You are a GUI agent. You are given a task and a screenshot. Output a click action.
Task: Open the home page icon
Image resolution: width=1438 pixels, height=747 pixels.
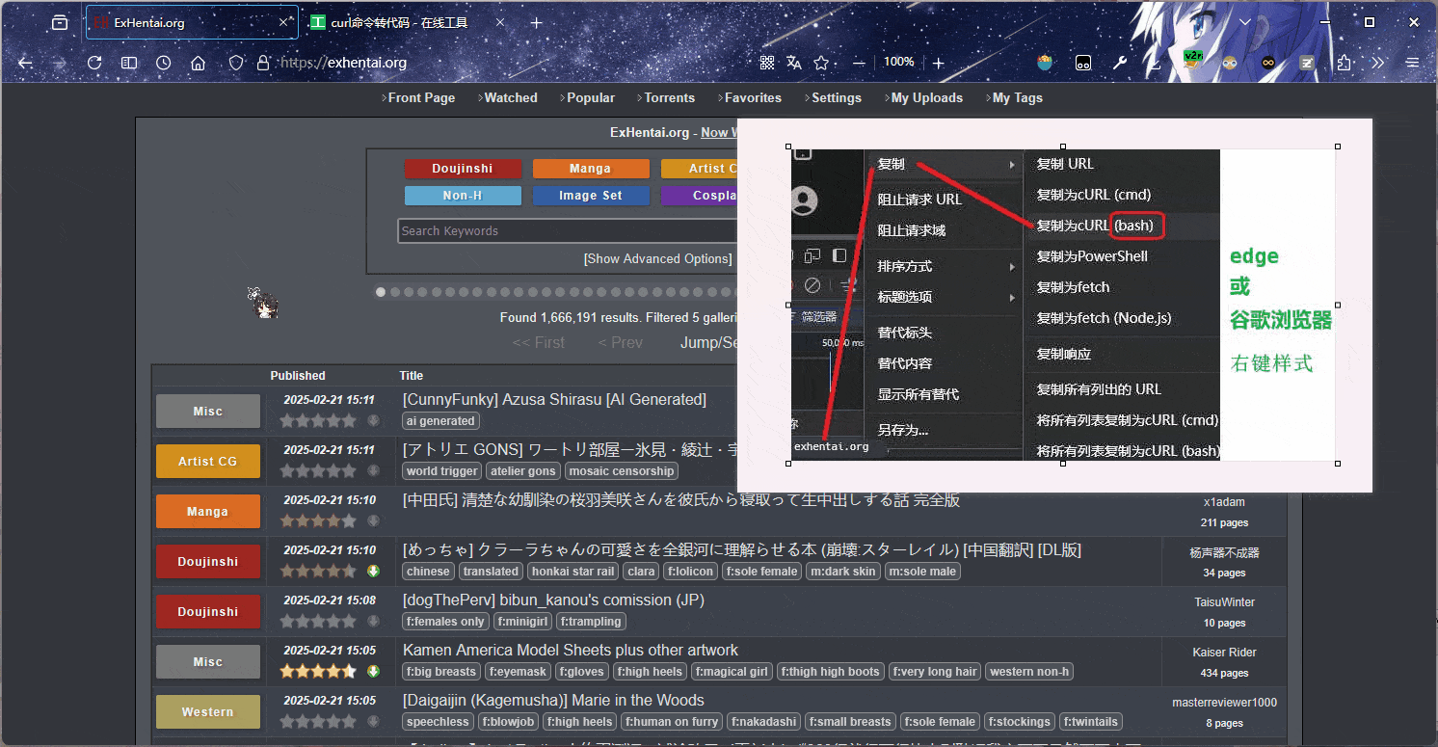pyautogui.click(x=199, y=63)
